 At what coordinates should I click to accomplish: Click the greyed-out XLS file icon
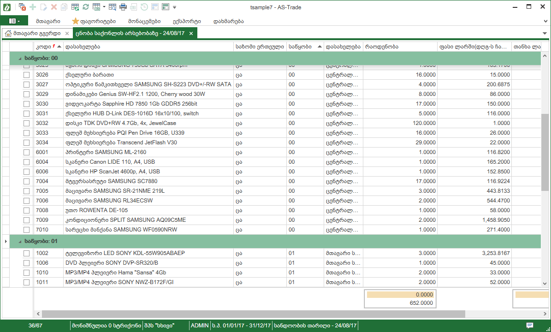pyautogui.click(x=134, y=7)
